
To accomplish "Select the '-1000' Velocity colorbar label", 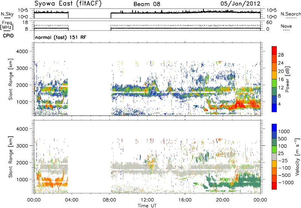I will (286, 182).
